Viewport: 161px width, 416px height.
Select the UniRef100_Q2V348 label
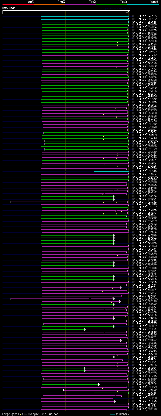pos(144,393)
